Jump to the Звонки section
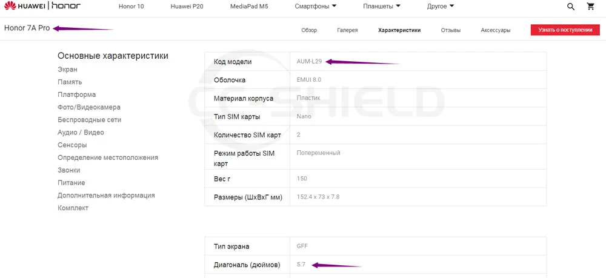Screen dimensions: 606x278 (x=69, y=170)
